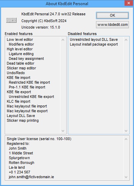This screenshot has height=186, width=134.
Task: Close the About KbdEdit Personal dialog
Action: (x=129, y=3)
